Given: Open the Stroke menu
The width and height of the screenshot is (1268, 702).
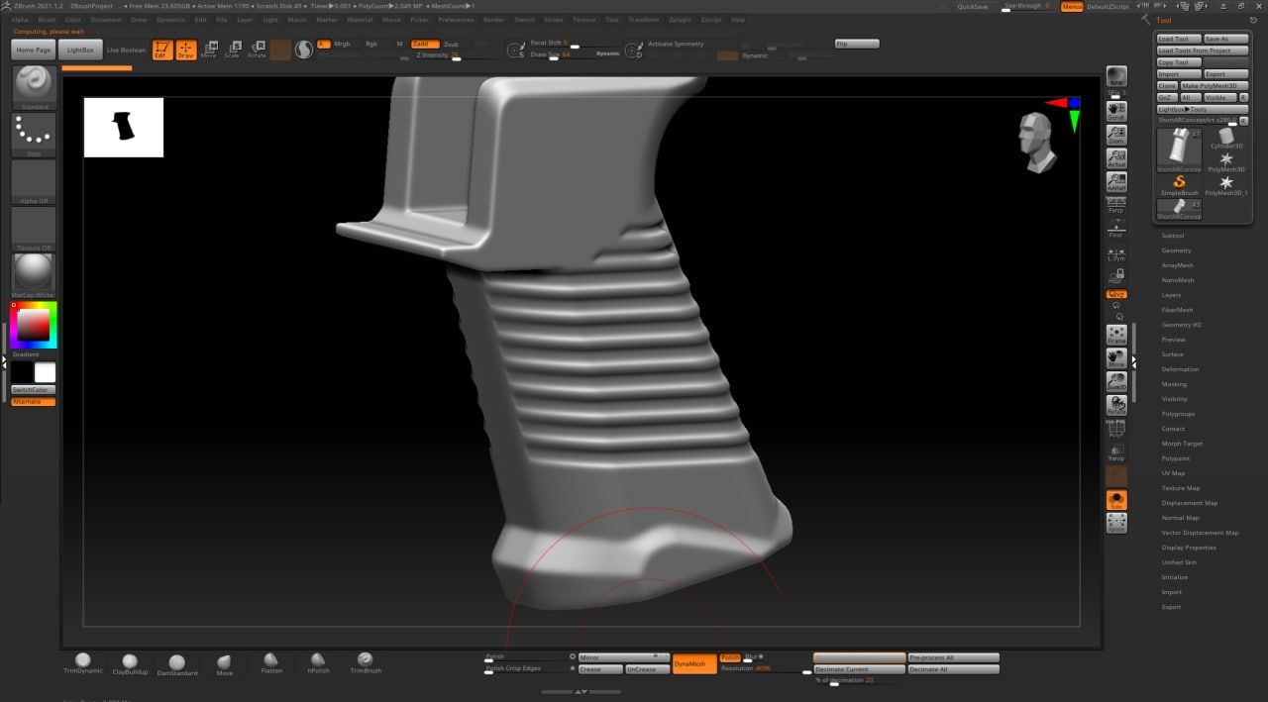Looking at the screenshot, I should point(554,20).
